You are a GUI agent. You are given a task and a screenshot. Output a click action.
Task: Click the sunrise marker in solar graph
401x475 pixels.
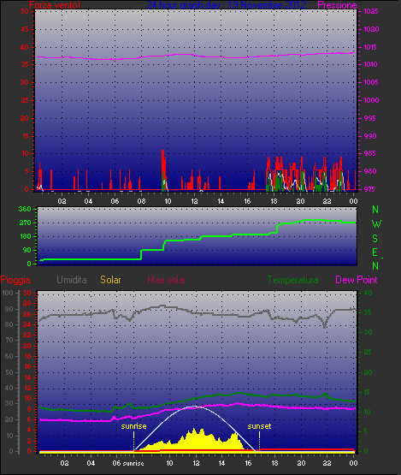click(x=133, y=426)
